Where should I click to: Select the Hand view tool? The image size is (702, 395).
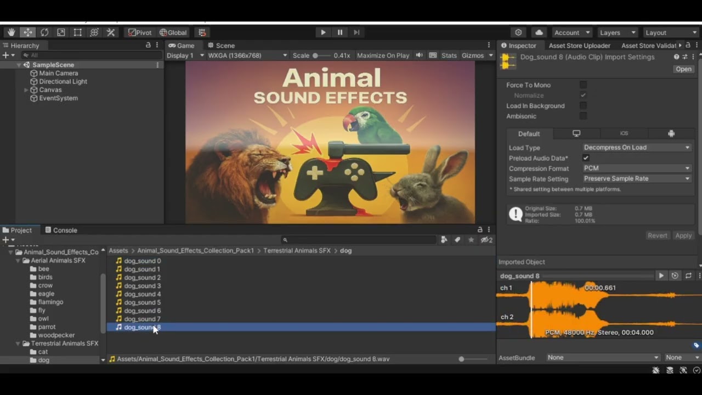(x=11, y=32)
